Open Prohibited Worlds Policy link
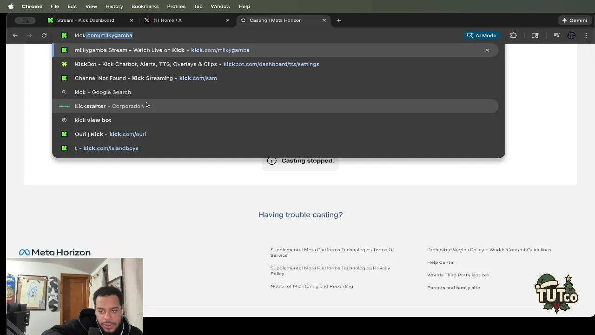The width and height of the screenshot is (595, 335). click(x=489, y=250)
